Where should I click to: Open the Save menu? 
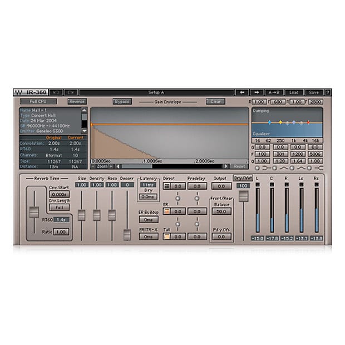(x=314, y=92)
